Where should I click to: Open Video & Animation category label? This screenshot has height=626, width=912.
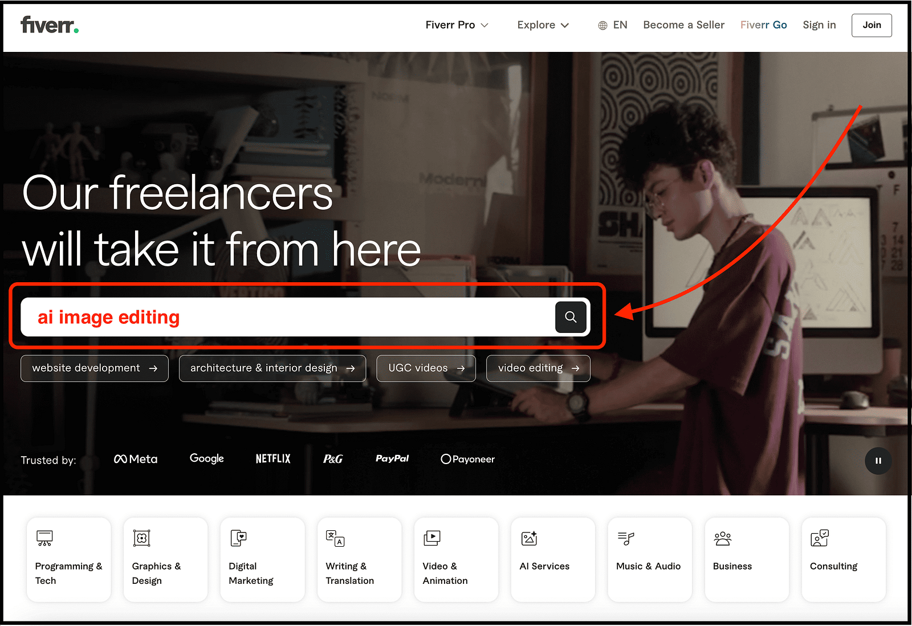(445, 573)
